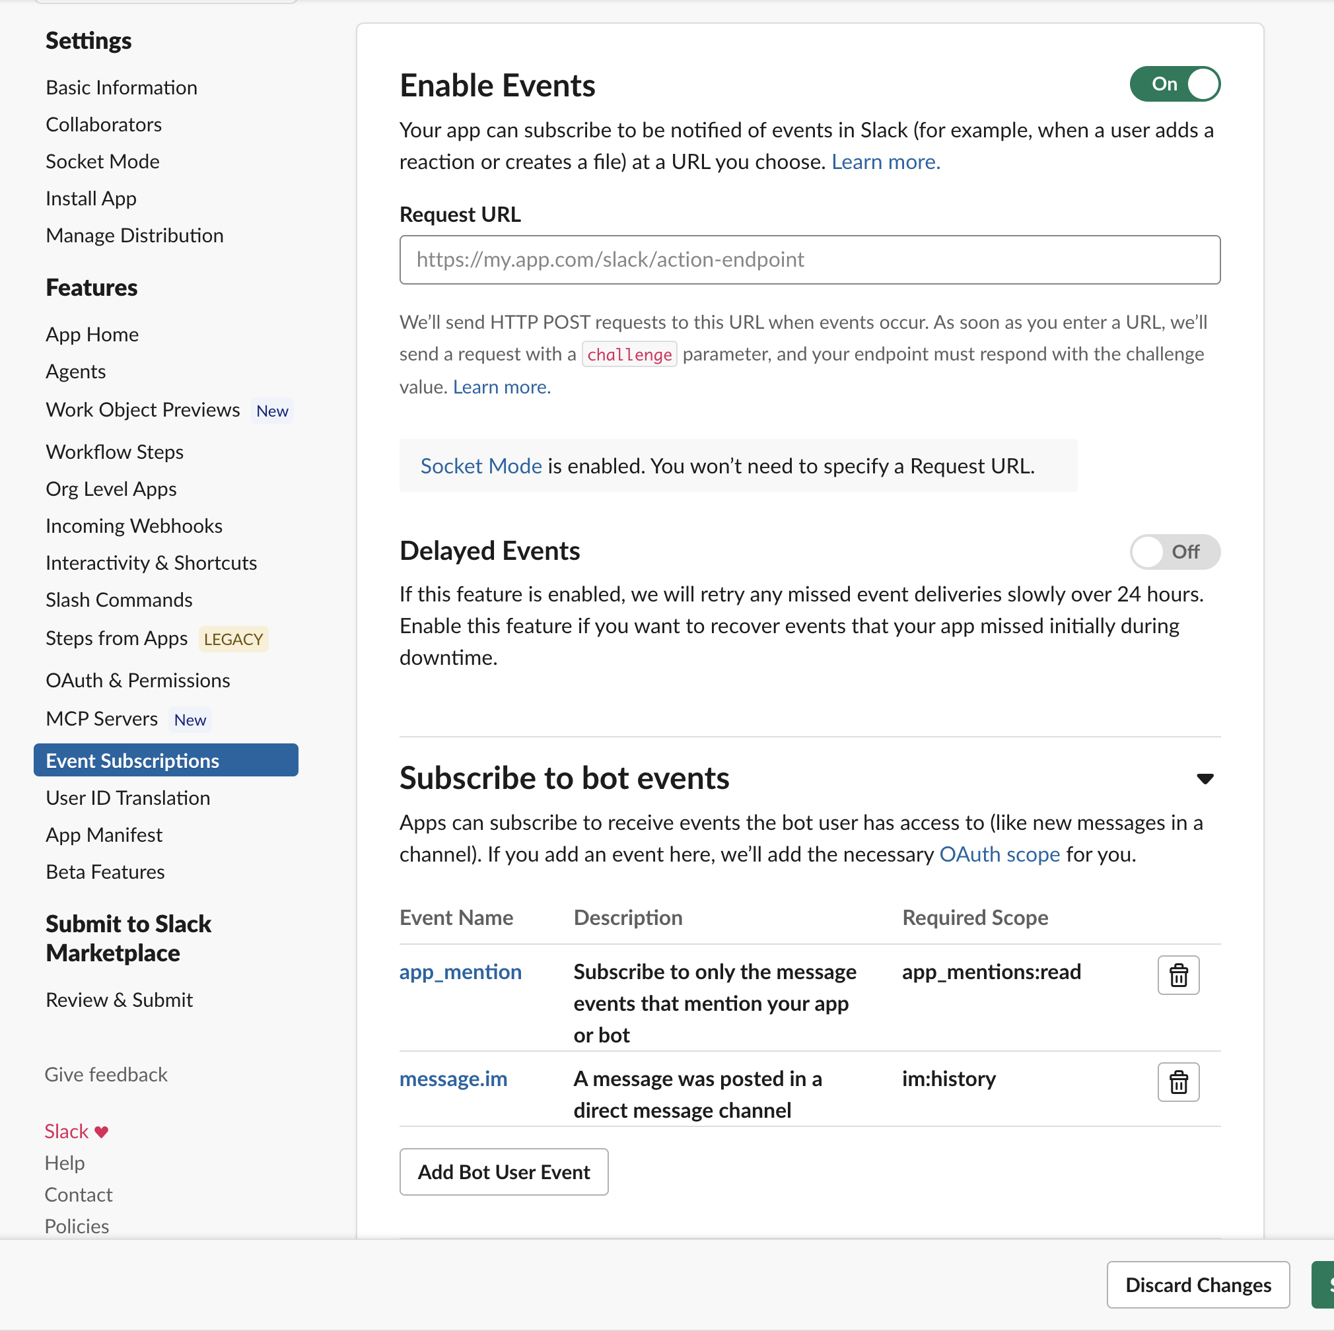Go to Slash Commands
The width and height of the screenshot is (1334, 1331).
(120, 600)
